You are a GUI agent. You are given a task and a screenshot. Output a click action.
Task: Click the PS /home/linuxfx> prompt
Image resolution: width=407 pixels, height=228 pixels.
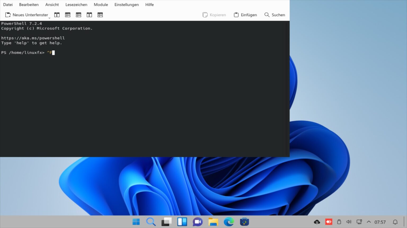coord(23,53)
